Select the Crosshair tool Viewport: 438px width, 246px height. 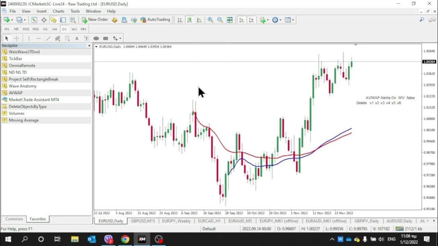pos(16,39)
